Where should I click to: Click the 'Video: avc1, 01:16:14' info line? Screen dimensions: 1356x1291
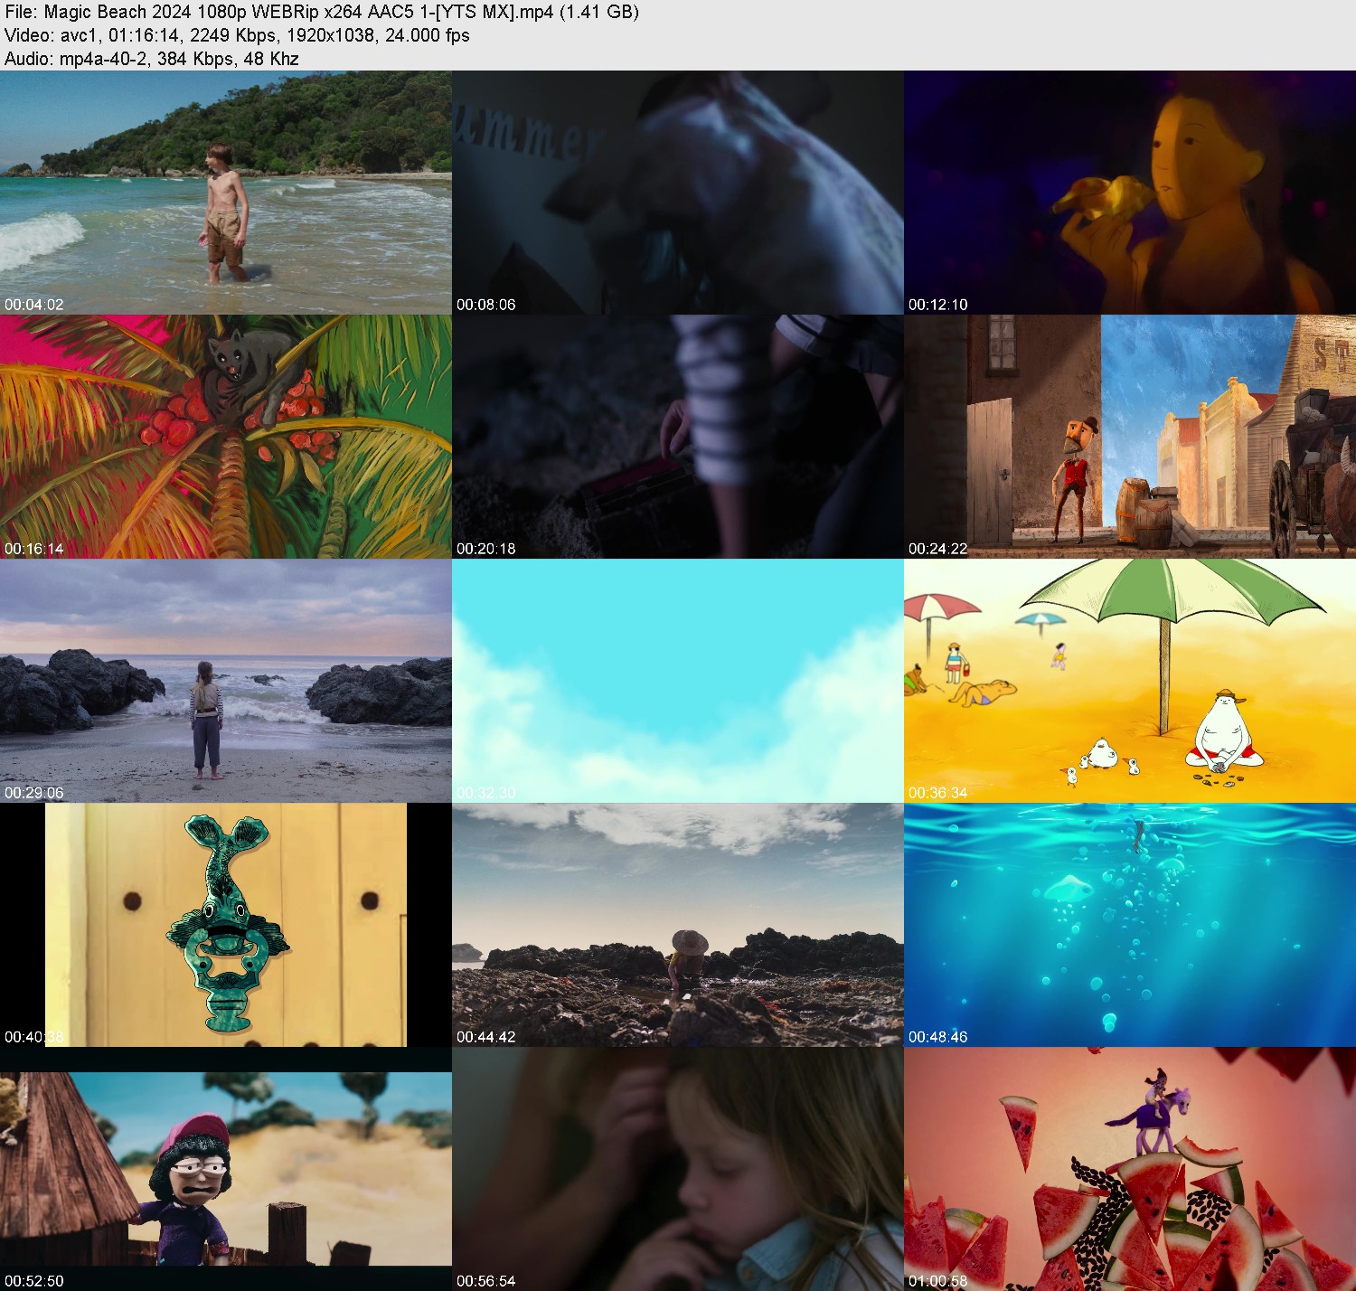(x=237, y=35)
